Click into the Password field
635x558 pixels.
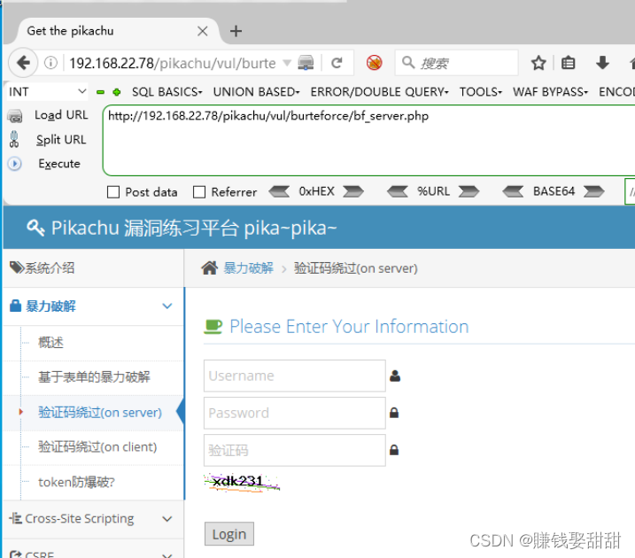pyautogui.click(x=294, y=413)
